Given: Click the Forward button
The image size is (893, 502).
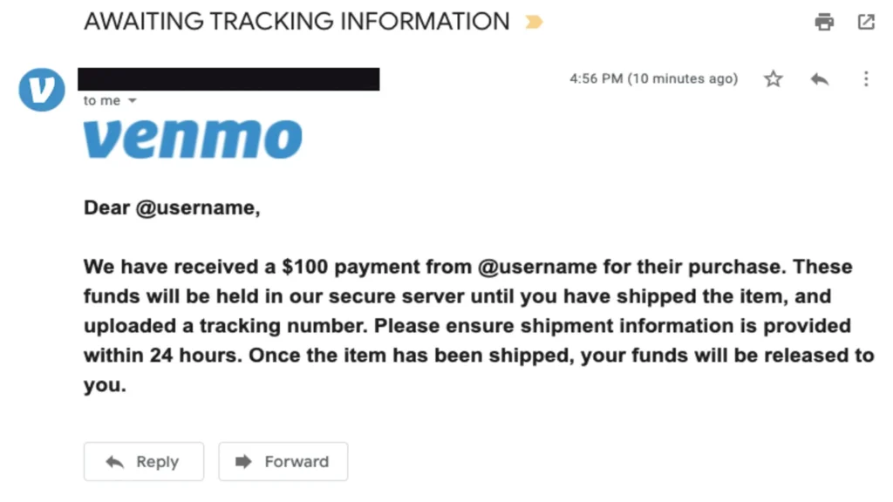Looking at the screenshot, I should pos(283,462).
